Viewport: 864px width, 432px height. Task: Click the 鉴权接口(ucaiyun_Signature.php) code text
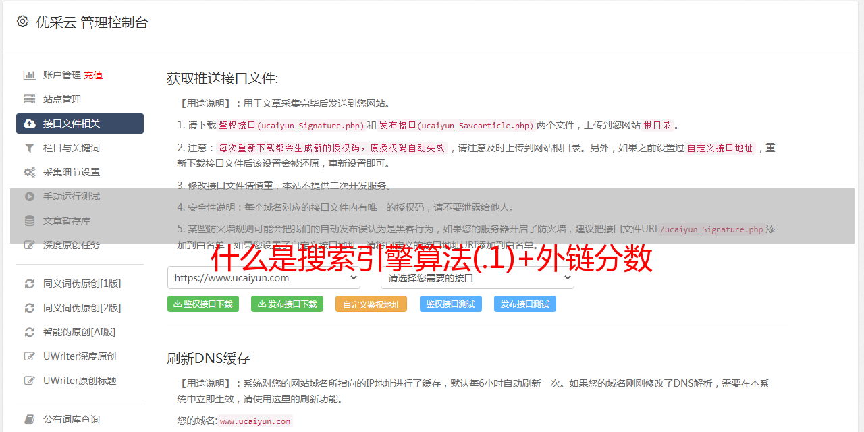[x=292, y=126]
